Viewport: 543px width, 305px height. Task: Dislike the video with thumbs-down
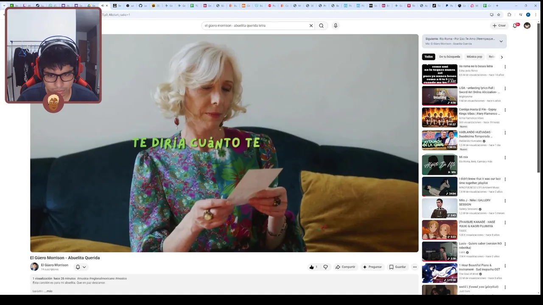[325, 267]
